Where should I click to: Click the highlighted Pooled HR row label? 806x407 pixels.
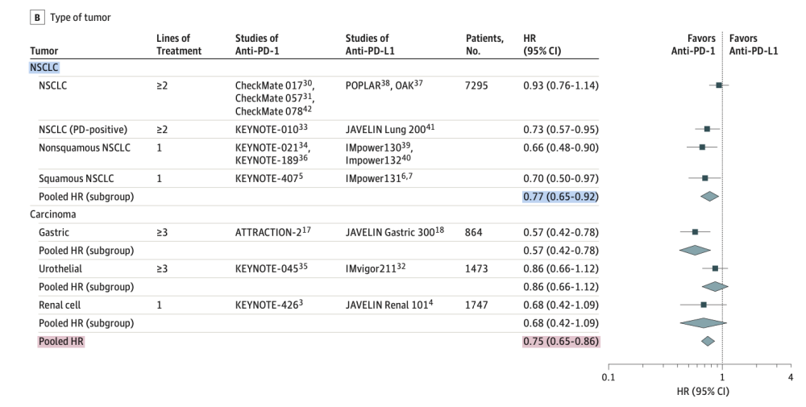(x=61, y=342)
